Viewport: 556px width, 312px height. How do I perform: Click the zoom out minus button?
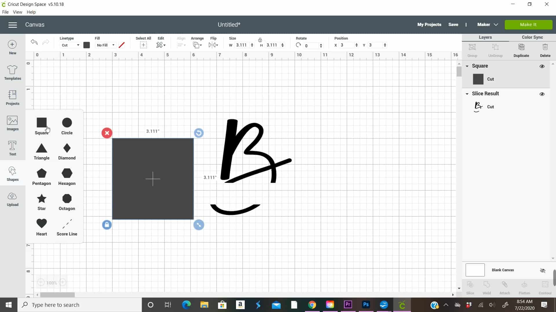click(x=41, y=283)
